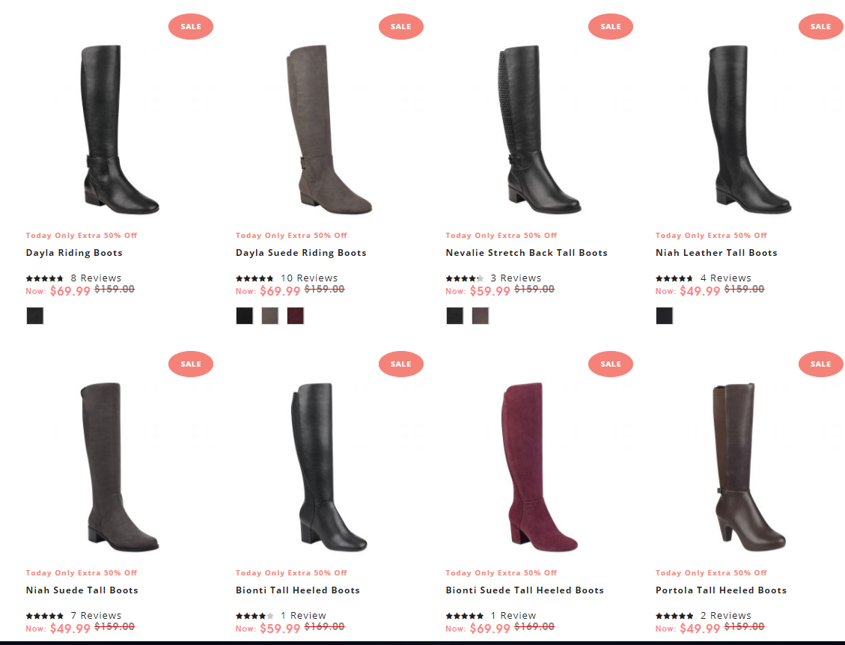The height and width of the screenshot is (645, 845).
Task: Click SALE badge above Dayla Riding Boots
Action: click(x=191, y=26)
